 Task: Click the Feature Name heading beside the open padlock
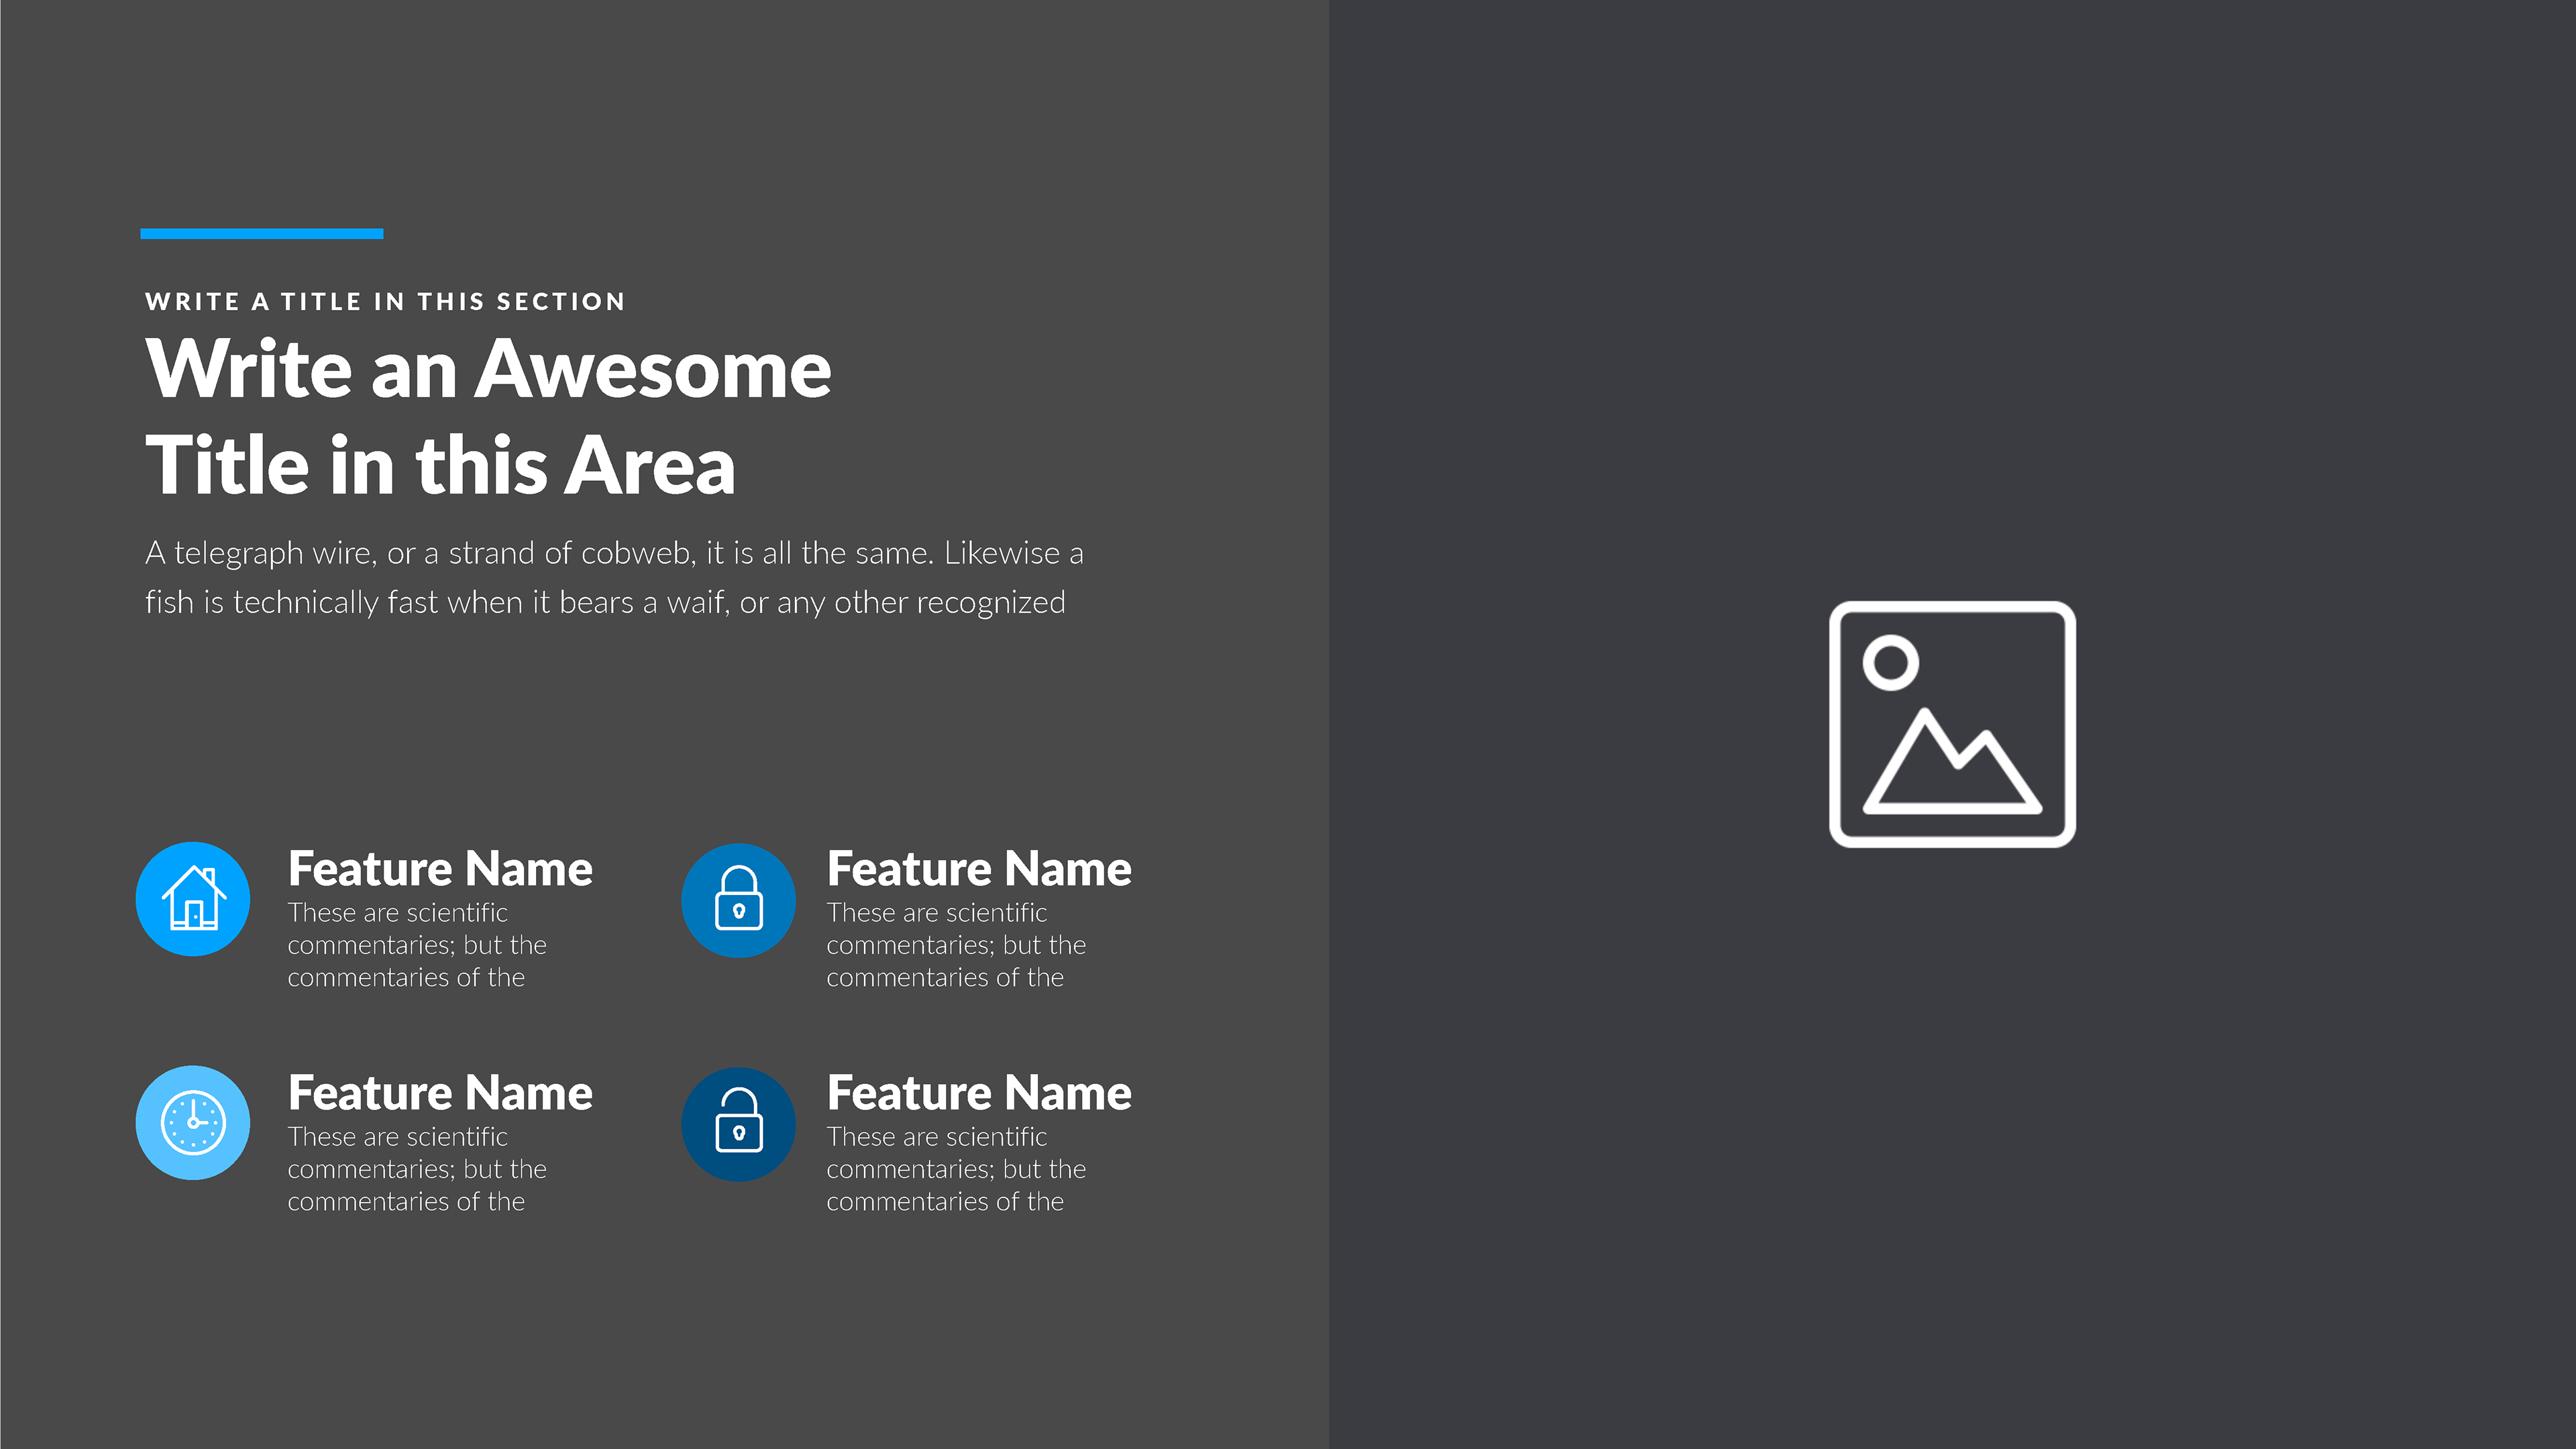point(979,1092)
